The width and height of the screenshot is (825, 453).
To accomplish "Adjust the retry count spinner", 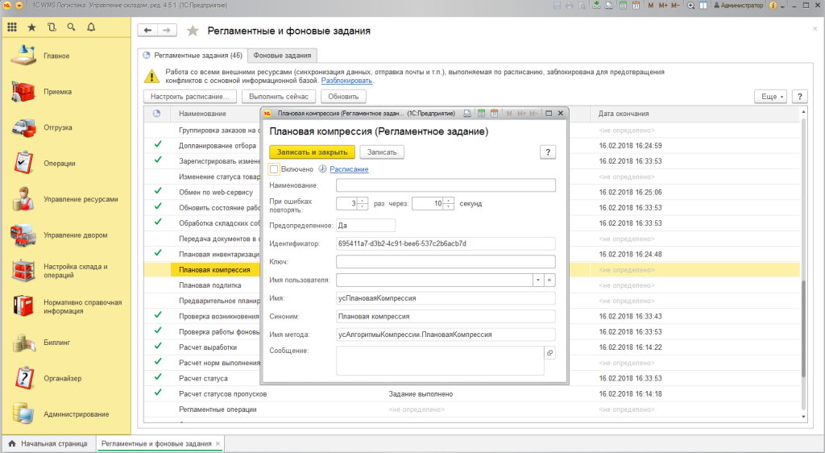I will click(362, 203).
